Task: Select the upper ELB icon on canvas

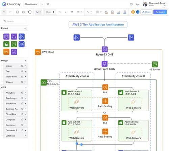Action: (x=105, y=87)
